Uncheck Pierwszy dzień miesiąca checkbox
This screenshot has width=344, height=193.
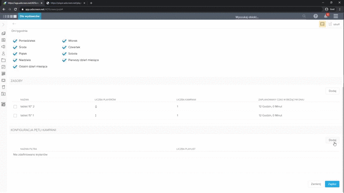click(64, 60)
